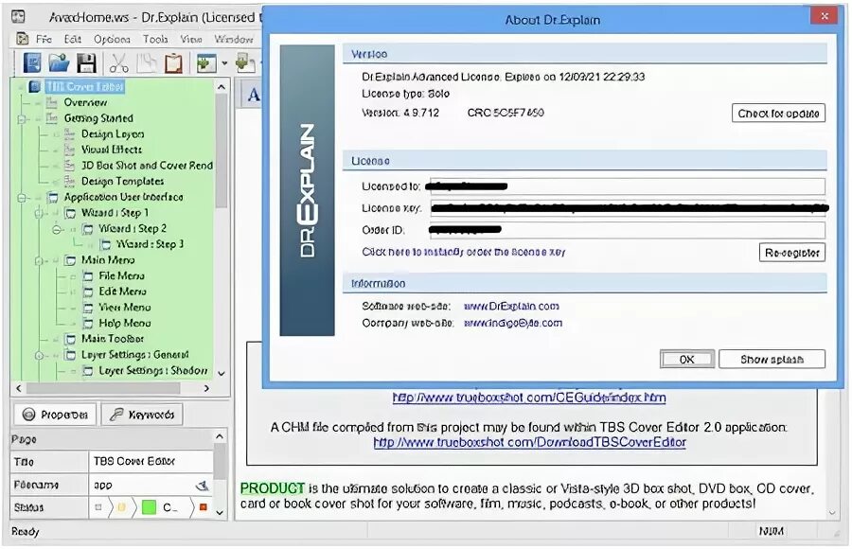Open www.DrExplain.com software web-site link
The width and height of the screenshot is (852, 549).
[511, 306]
